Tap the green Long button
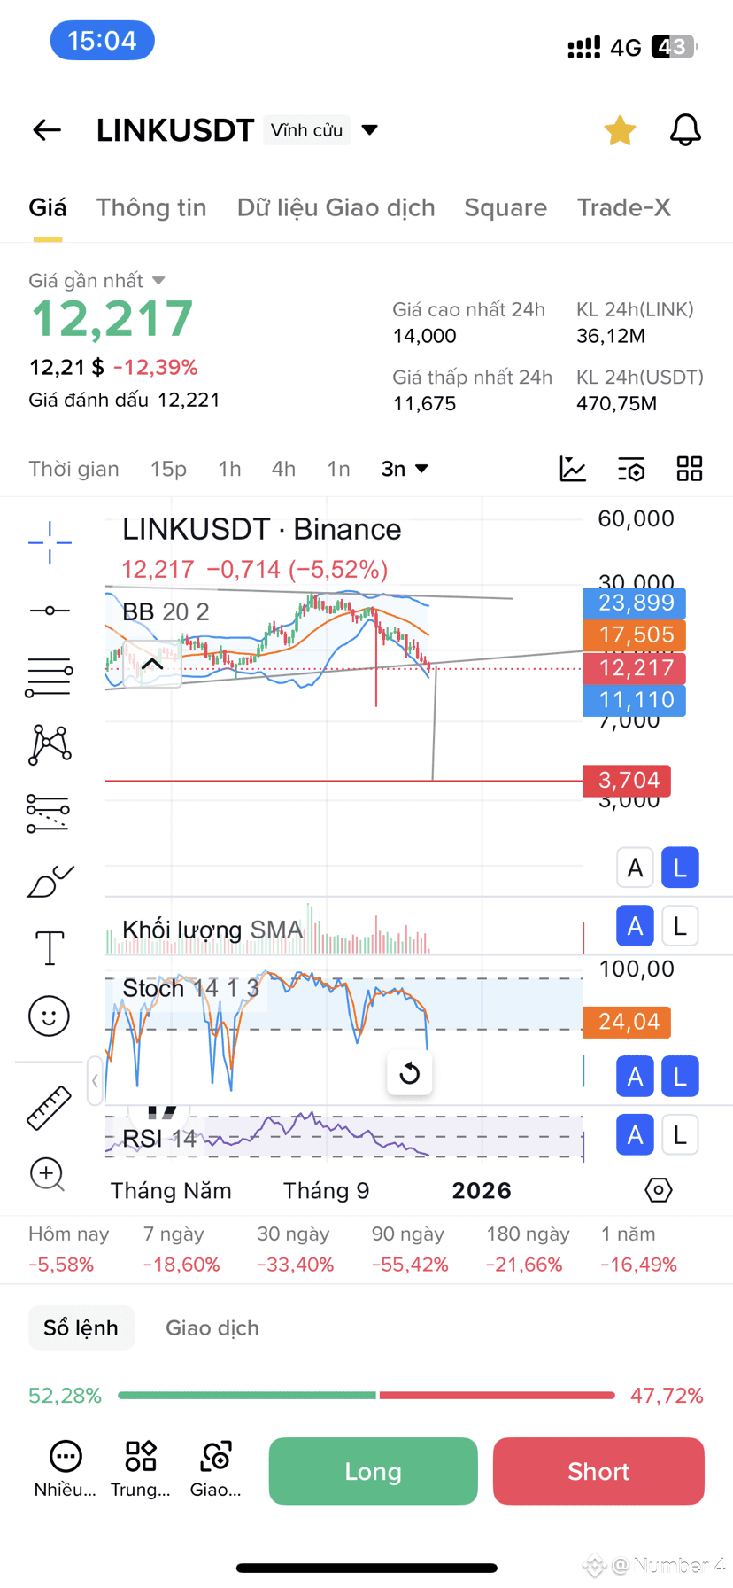This screenshot has width=733, height=1588. coord(374,1471)
